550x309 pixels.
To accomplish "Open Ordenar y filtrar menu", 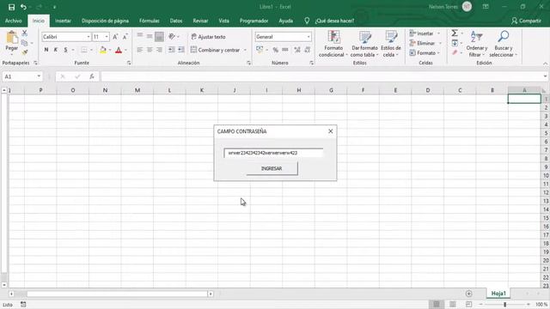I will (x=476, y=44).
